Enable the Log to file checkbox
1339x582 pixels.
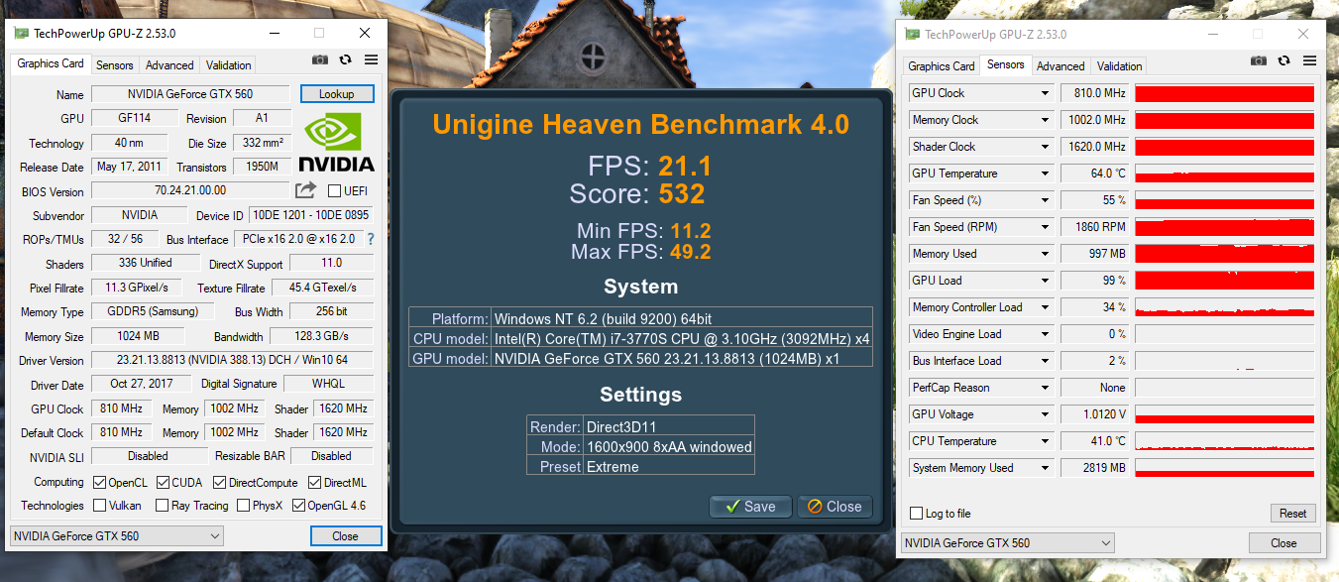pos(916,514)
